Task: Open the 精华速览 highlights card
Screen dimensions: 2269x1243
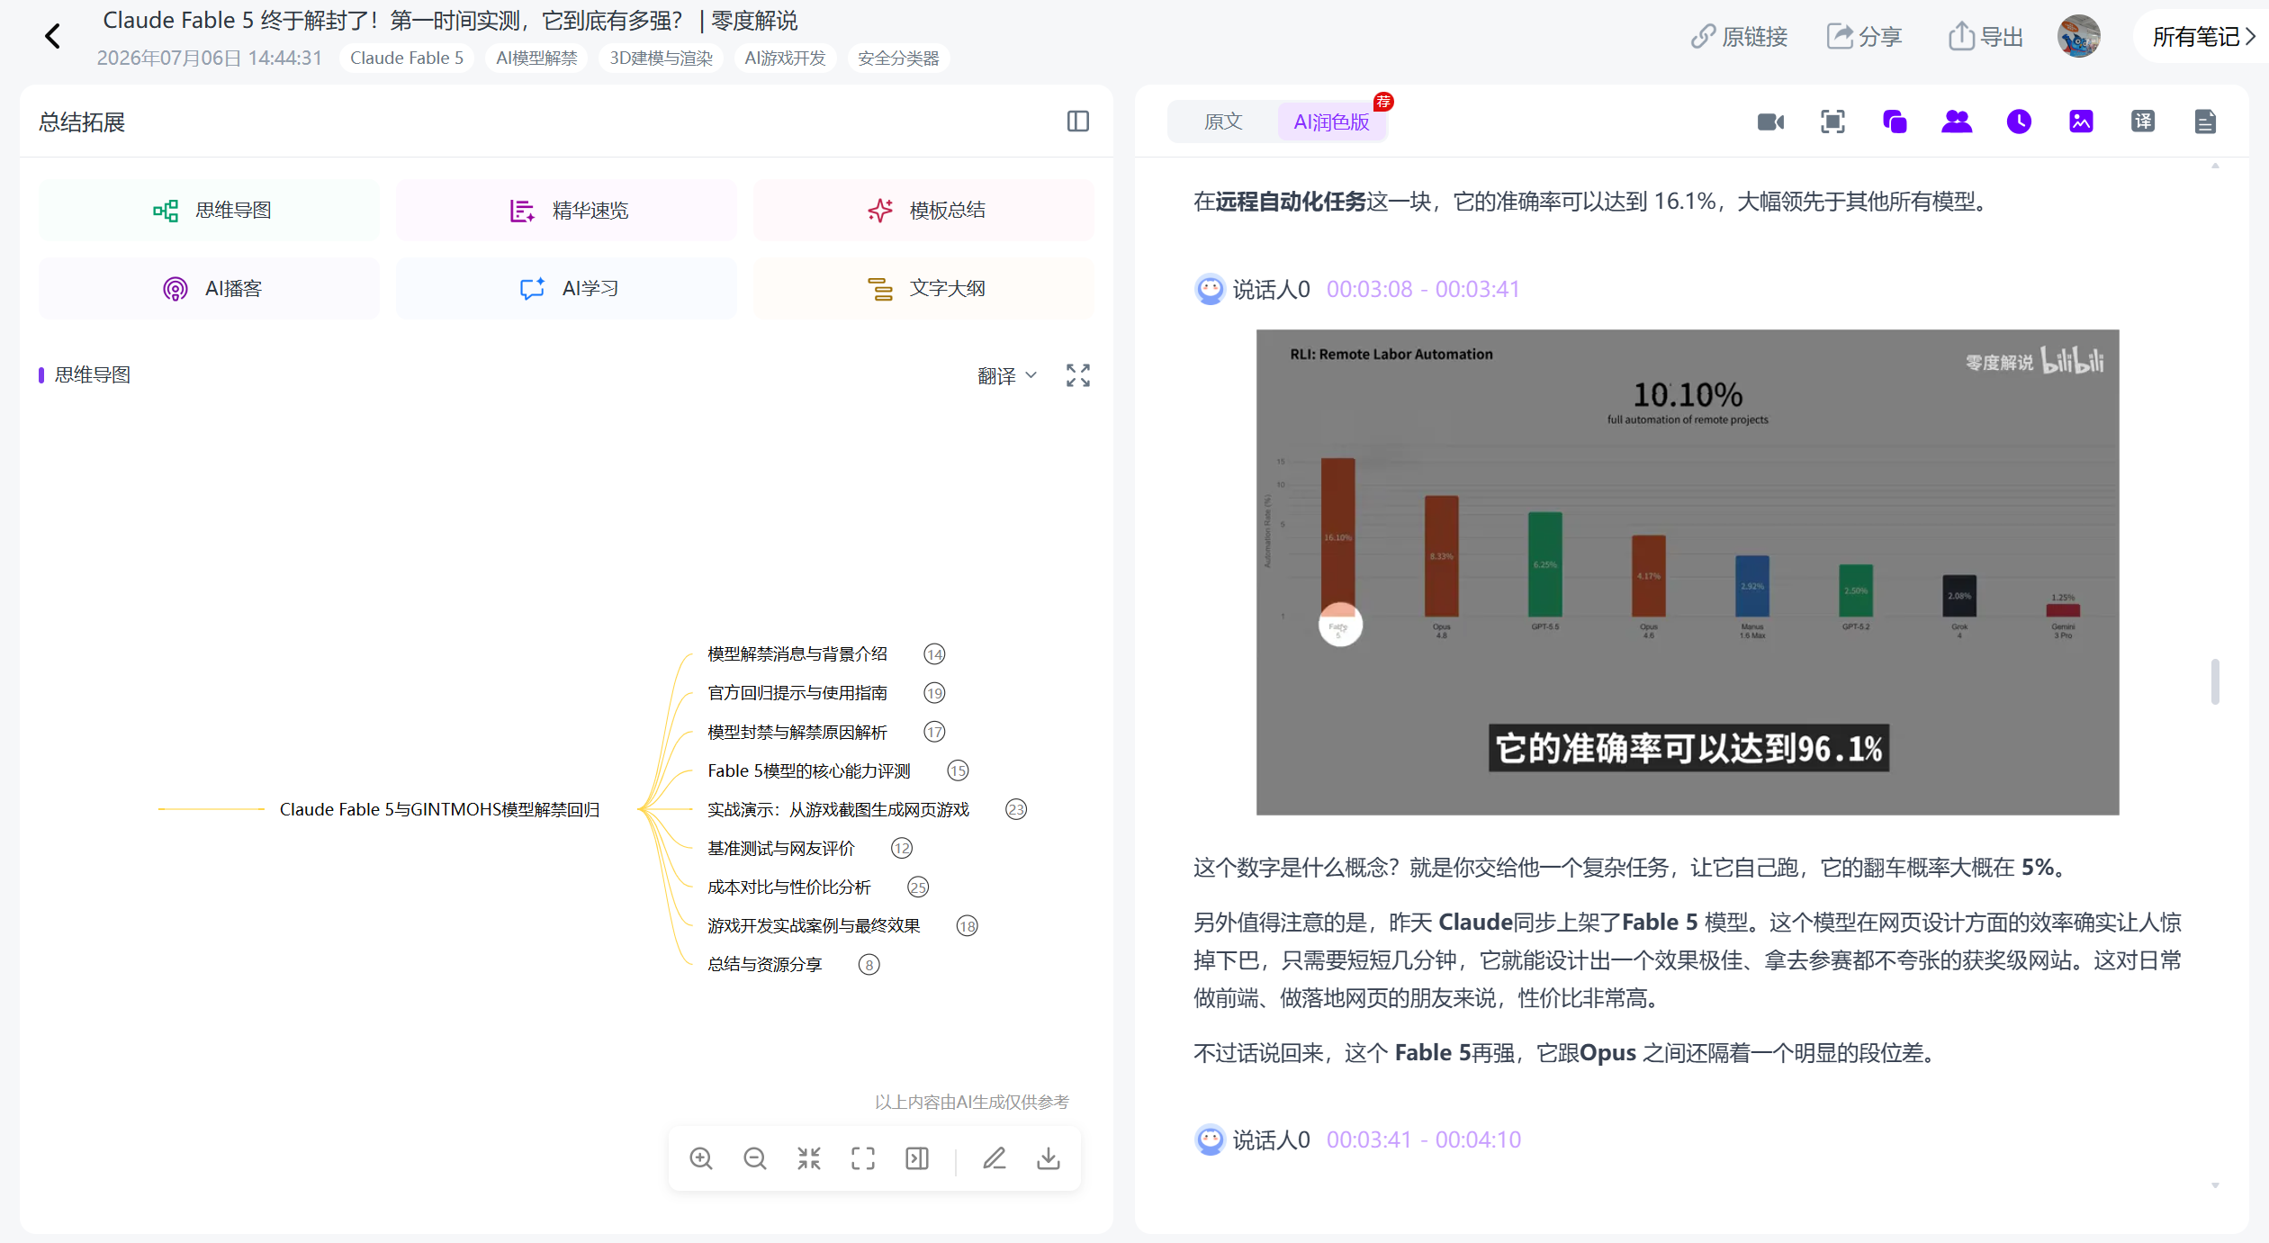Action: point(566,211)
